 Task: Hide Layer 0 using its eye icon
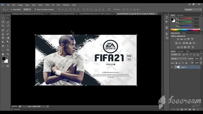[172, 67]
